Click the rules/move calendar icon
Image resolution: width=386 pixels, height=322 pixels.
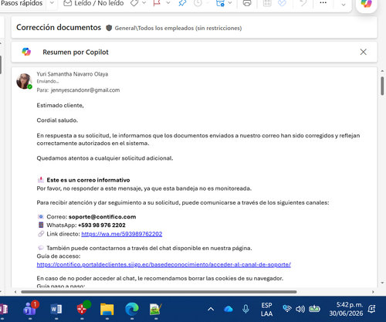coord(220,3)
